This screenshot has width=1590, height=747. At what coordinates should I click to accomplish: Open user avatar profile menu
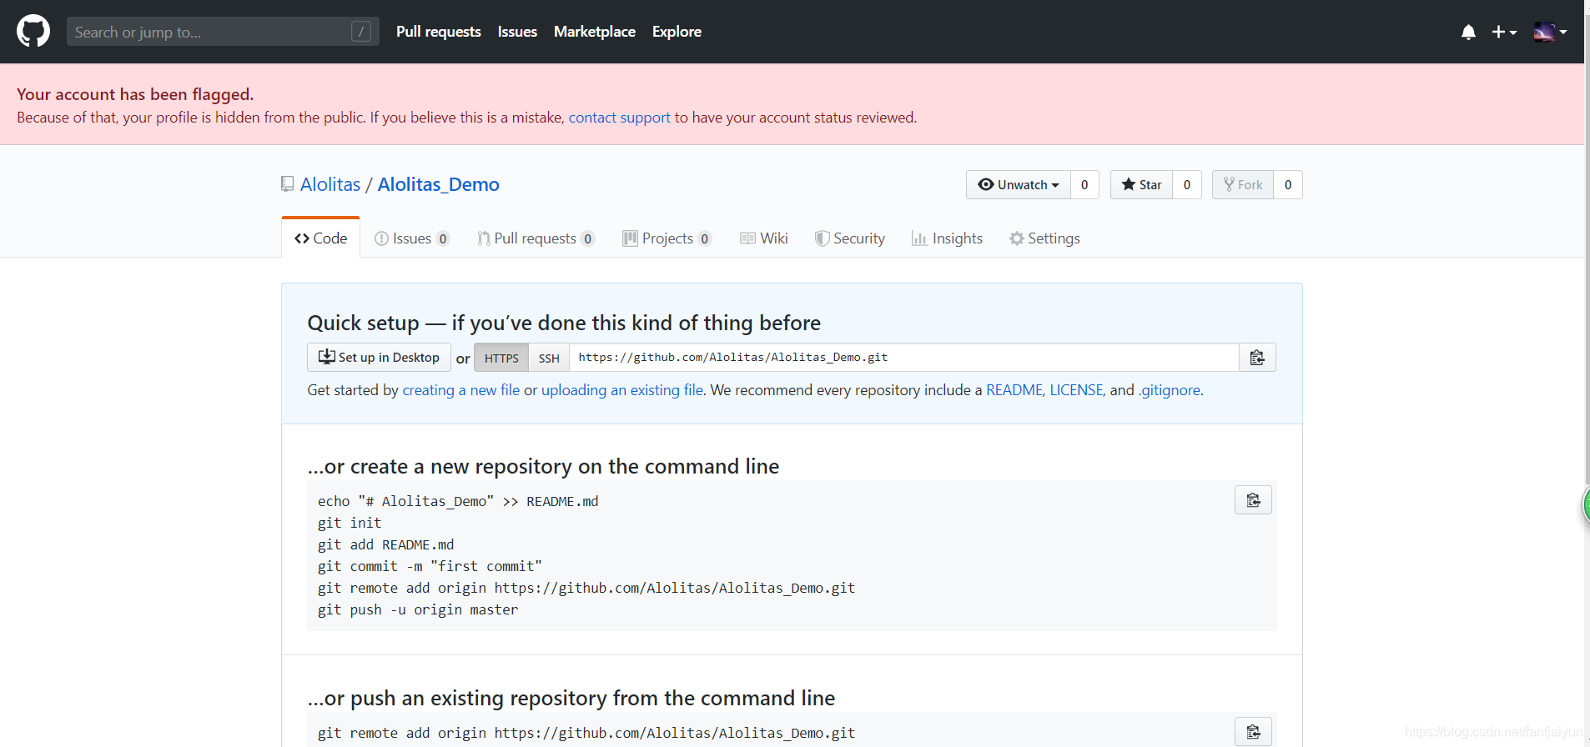[1550, 32]
